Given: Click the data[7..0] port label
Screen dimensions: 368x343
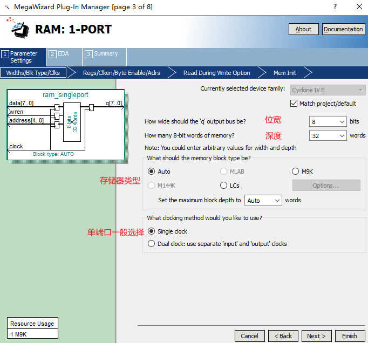Looking at the screenshot, I should [x=21, y=103].
